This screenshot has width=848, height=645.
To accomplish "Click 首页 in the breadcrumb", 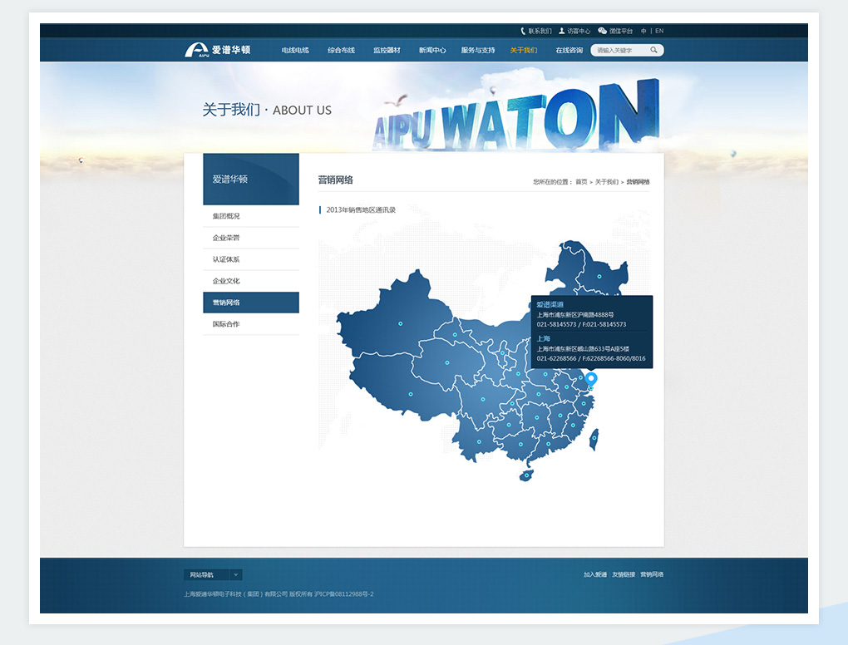I will [581, 182].
